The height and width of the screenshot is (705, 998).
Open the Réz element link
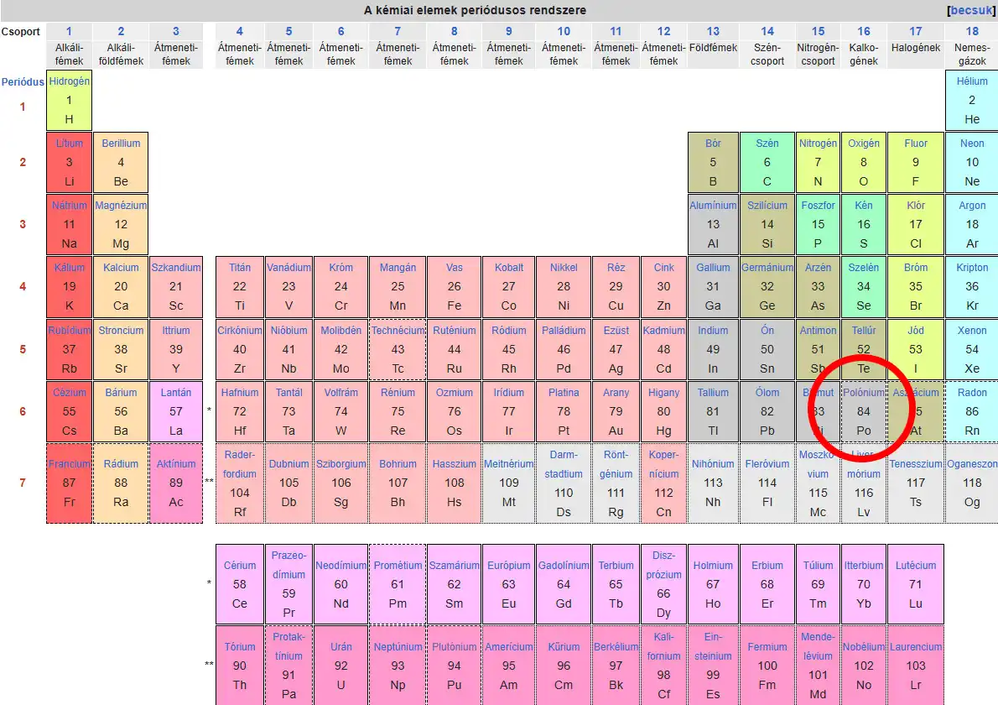pyautogui.click(x=616, y=268)
